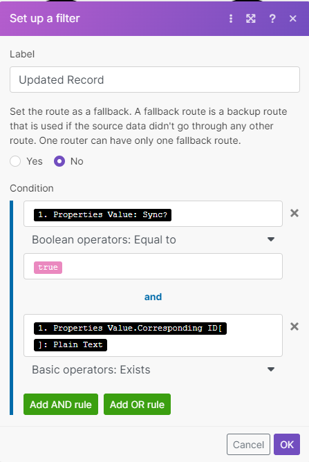Open the Basic operators: Exists dropdown
The width and height of the screenshot is (309, 462).
[x=153, y=369]
